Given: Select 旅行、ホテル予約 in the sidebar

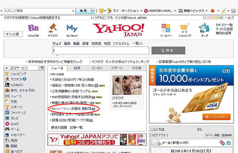Looking at the screenshot, I should coord(22,90).
